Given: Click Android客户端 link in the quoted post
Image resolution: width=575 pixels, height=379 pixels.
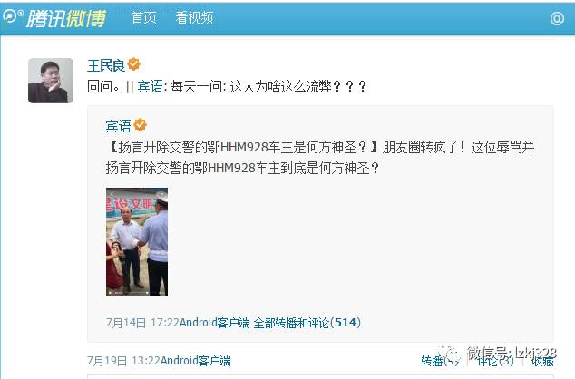Looking at the screenshot, I should [x=215, y=323].
